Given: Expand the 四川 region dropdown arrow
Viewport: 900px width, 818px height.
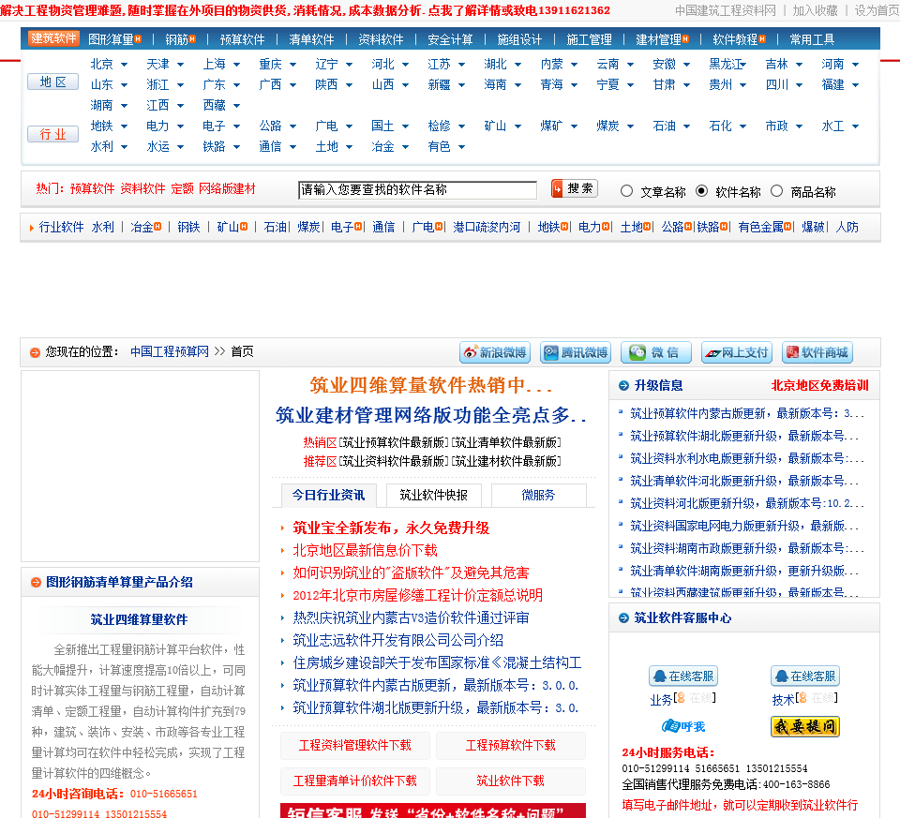Looking at the screenshot, I should point(799,85).
